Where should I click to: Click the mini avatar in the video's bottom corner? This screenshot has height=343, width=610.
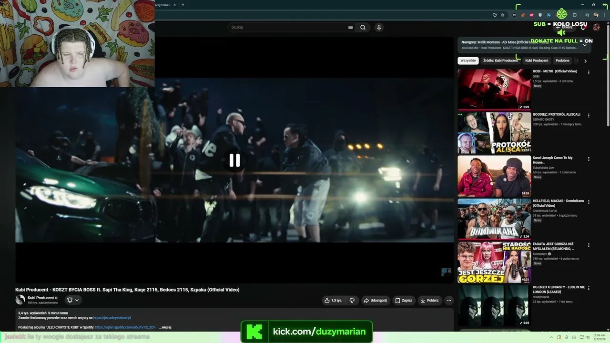(446, 272)
